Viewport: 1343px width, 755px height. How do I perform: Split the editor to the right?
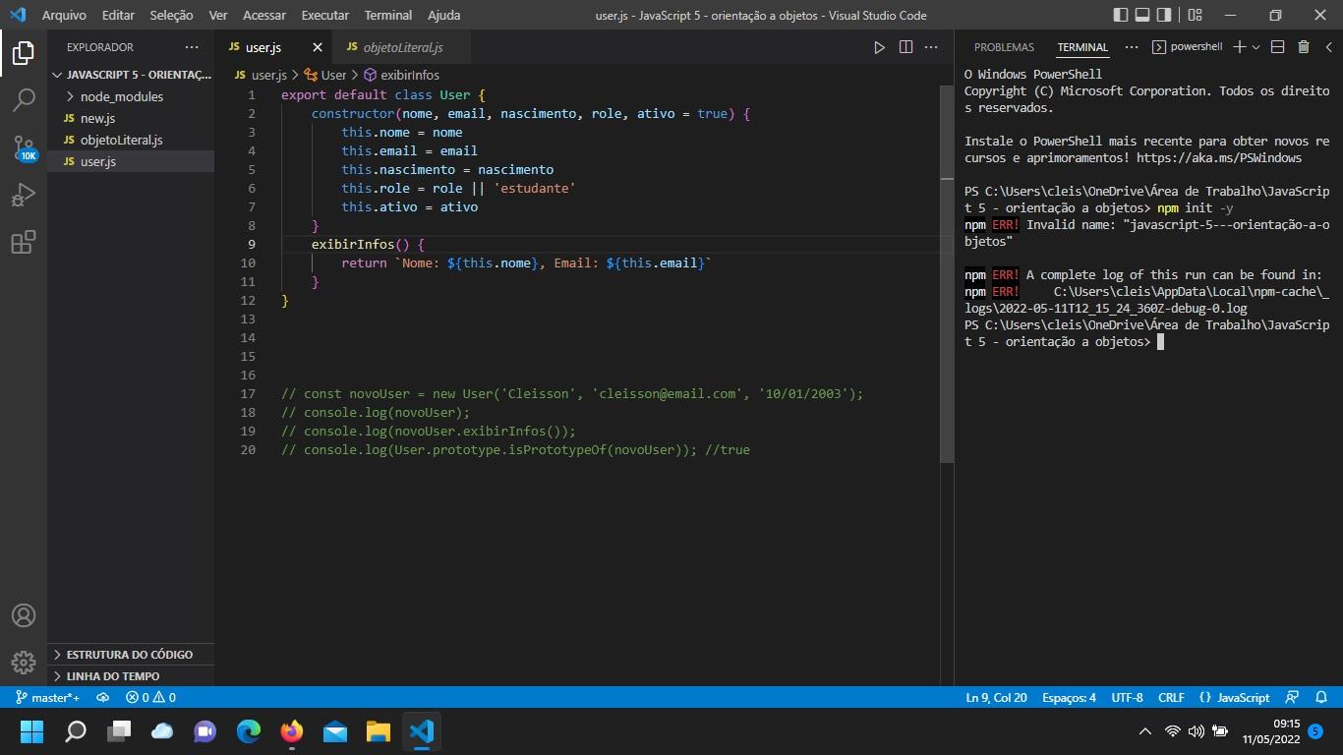pyautogui.click(x=905, y=47)
